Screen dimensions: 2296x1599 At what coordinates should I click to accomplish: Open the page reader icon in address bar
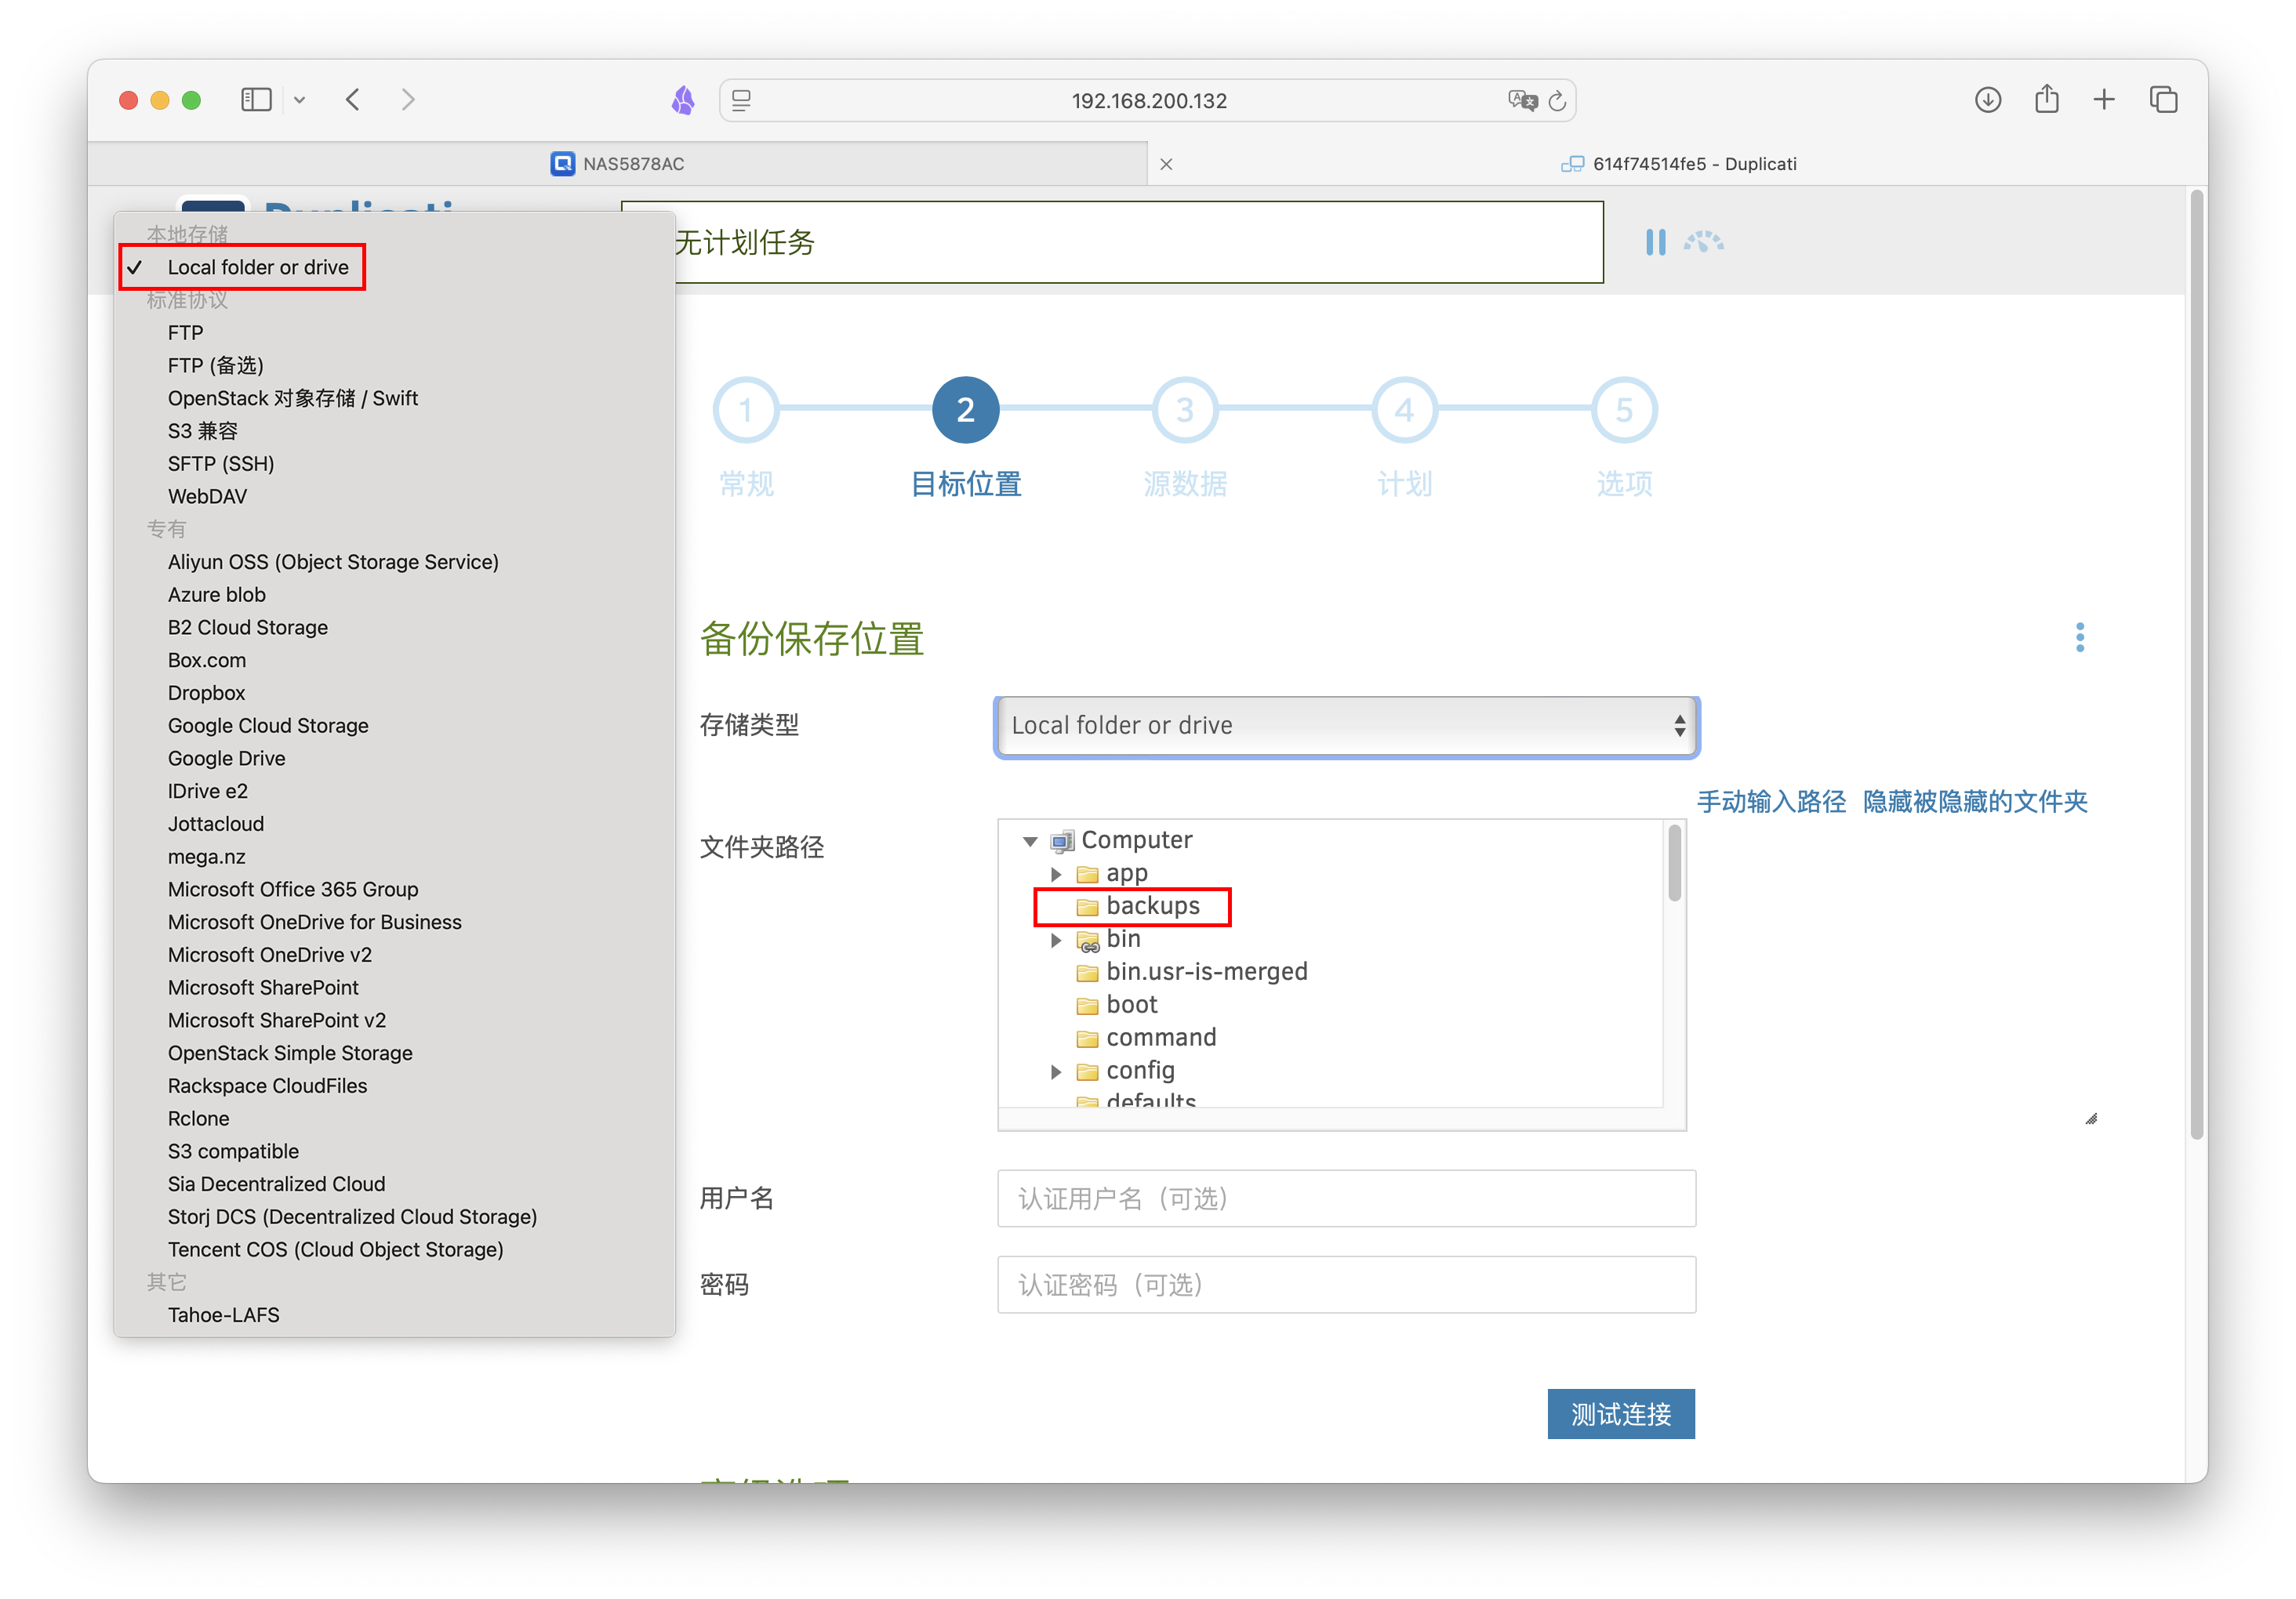(741, 100)
